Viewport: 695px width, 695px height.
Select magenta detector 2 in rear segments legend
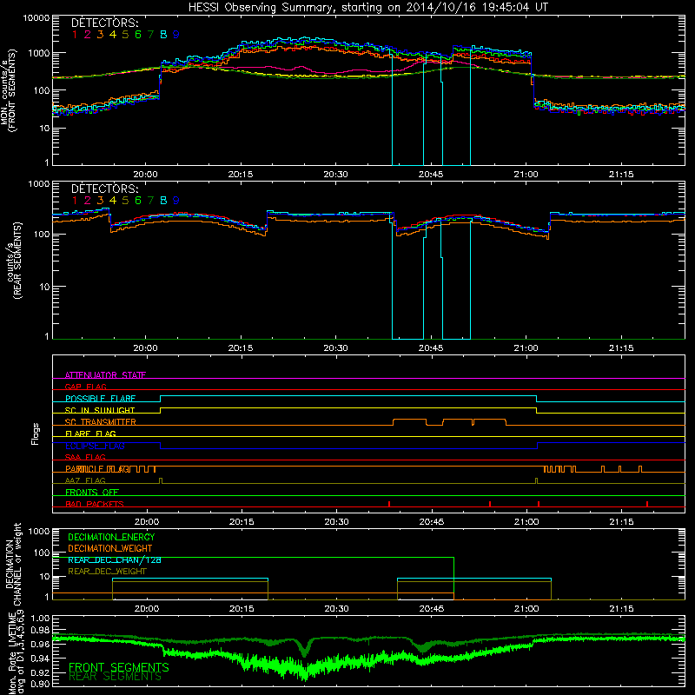click(88, 201)
